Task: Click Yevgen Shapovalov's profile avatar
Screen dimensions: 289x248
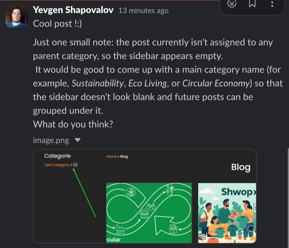Action: click(16, 16)
